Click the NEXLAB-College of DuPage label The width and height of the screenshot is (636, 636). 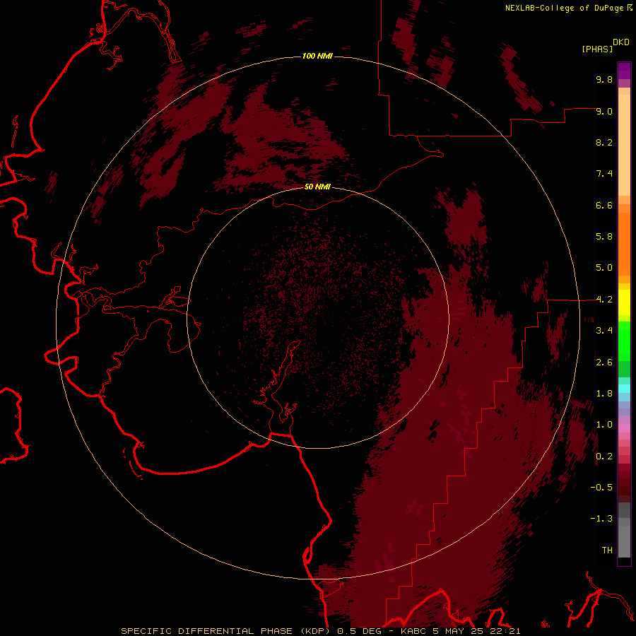pyautogui.click(x=564, y=8)
